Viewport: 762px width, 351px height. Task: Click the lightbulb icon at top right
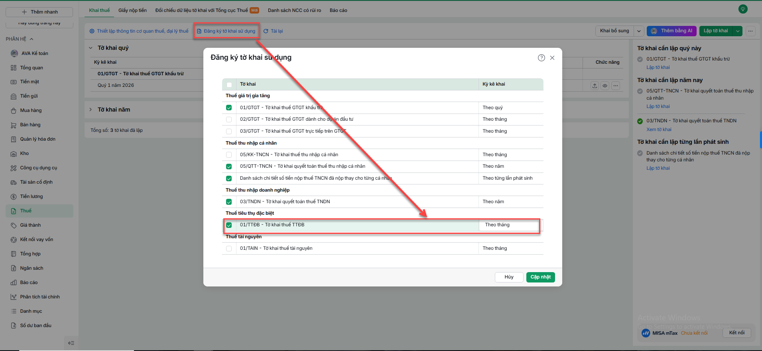tap(743, 9)
